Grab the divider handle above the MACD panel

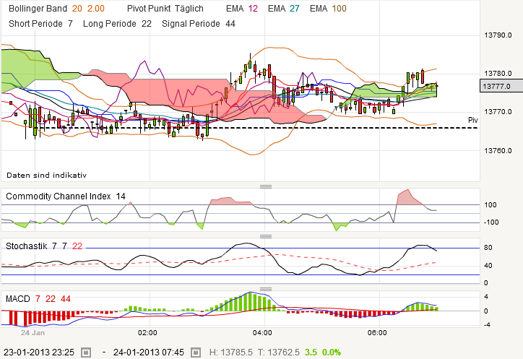click(x=266, y=289)
